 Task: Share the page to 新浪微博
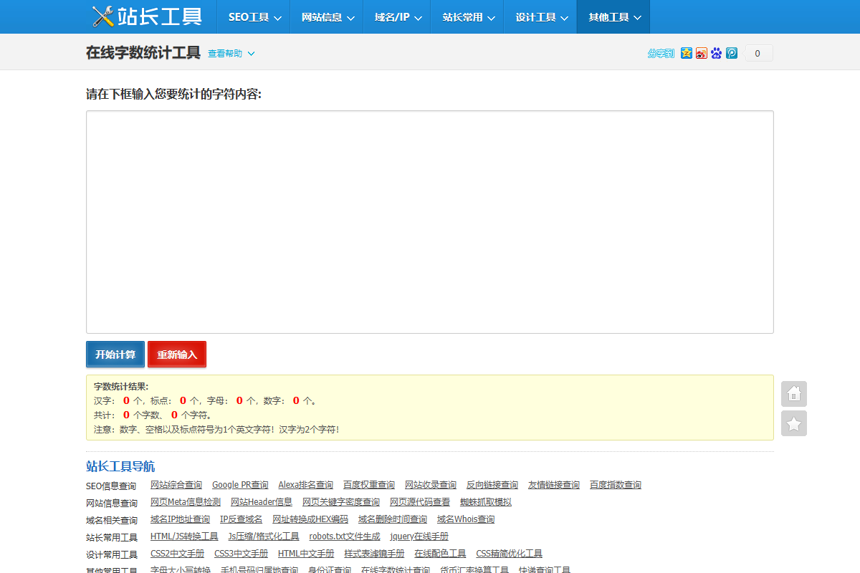[701, 52]
